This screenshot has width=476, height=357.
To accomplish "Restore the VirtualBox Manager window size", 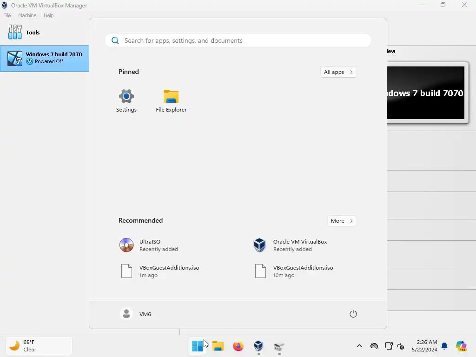I will click(443, 5).
